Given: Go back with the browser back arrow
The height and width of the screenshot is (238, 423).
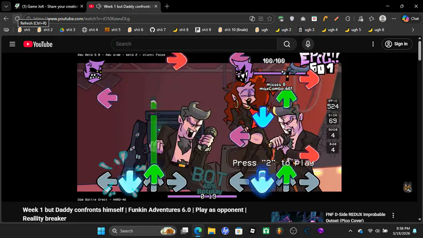Looking at the screenshot, I should click(x=6, y=19).
